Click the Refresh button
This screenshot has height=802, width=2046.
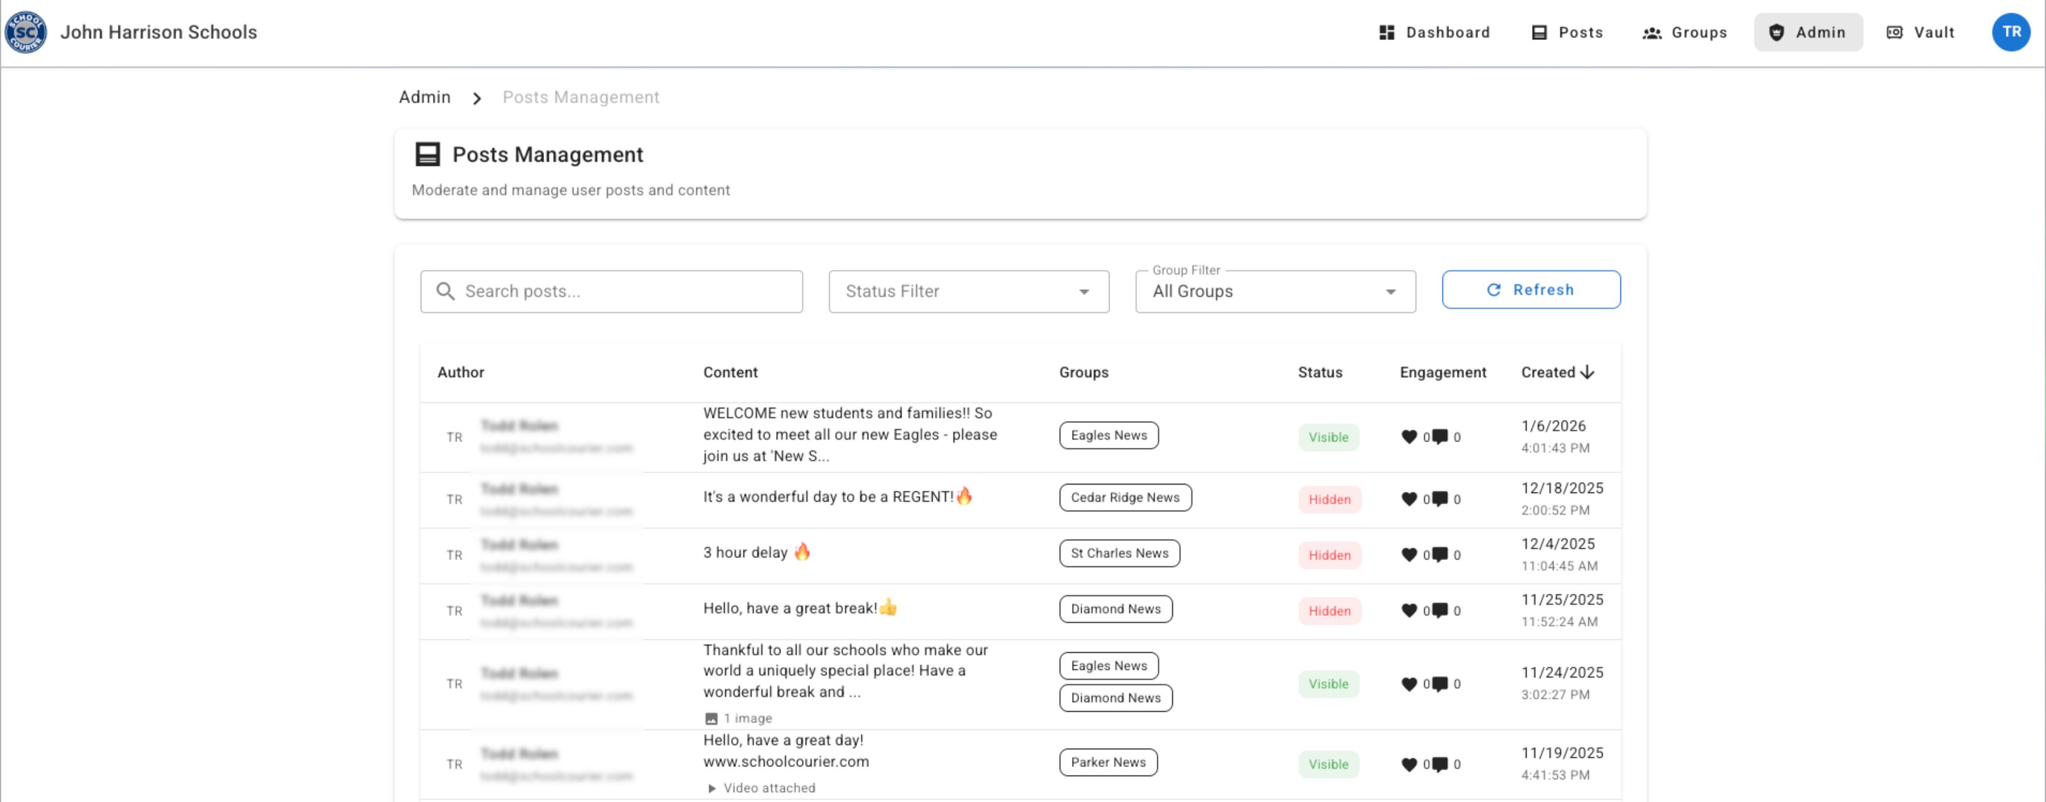[1531, 290]
